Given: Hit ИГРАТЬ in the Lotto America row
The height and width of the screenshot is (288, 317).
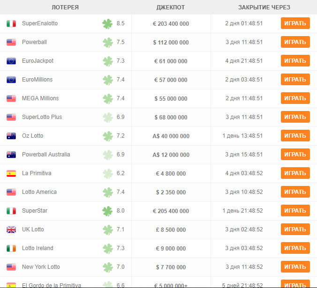Looking at the screenshot, I should click(x=295, y=192).
